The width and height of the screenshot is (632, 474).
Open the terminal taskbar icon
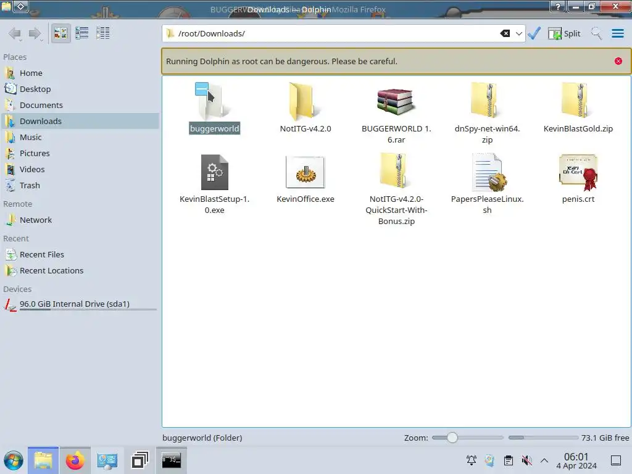pyautogui.click(x=172, y=460)
